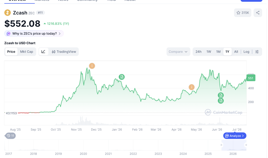Click the 1216.83% (1Y) change text
Screen dimensions: 268x158
point(56,24)
